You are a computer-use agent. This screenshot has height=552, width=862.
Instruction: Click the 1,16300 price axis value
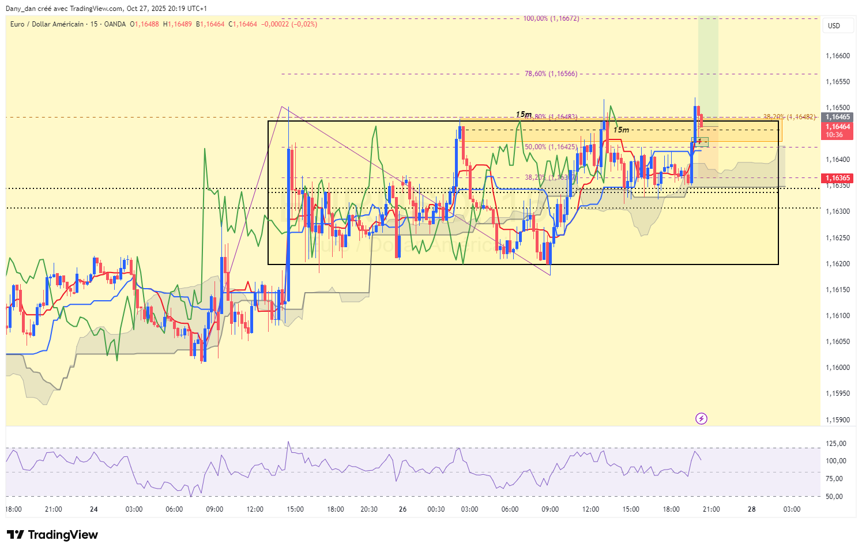tap(838, 211)
